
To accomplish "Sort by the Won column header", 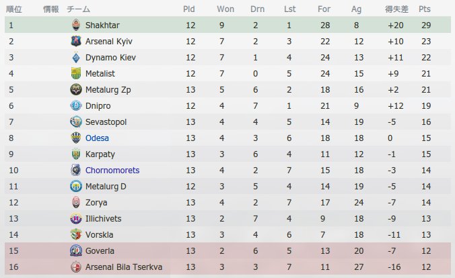I will pos(225,9).
